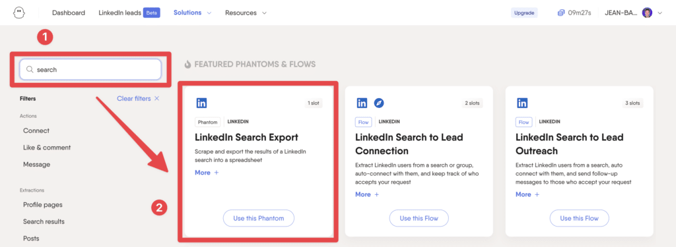Click into the search input field
Viewport: 676px width, 247px height.
click(90, 70)
